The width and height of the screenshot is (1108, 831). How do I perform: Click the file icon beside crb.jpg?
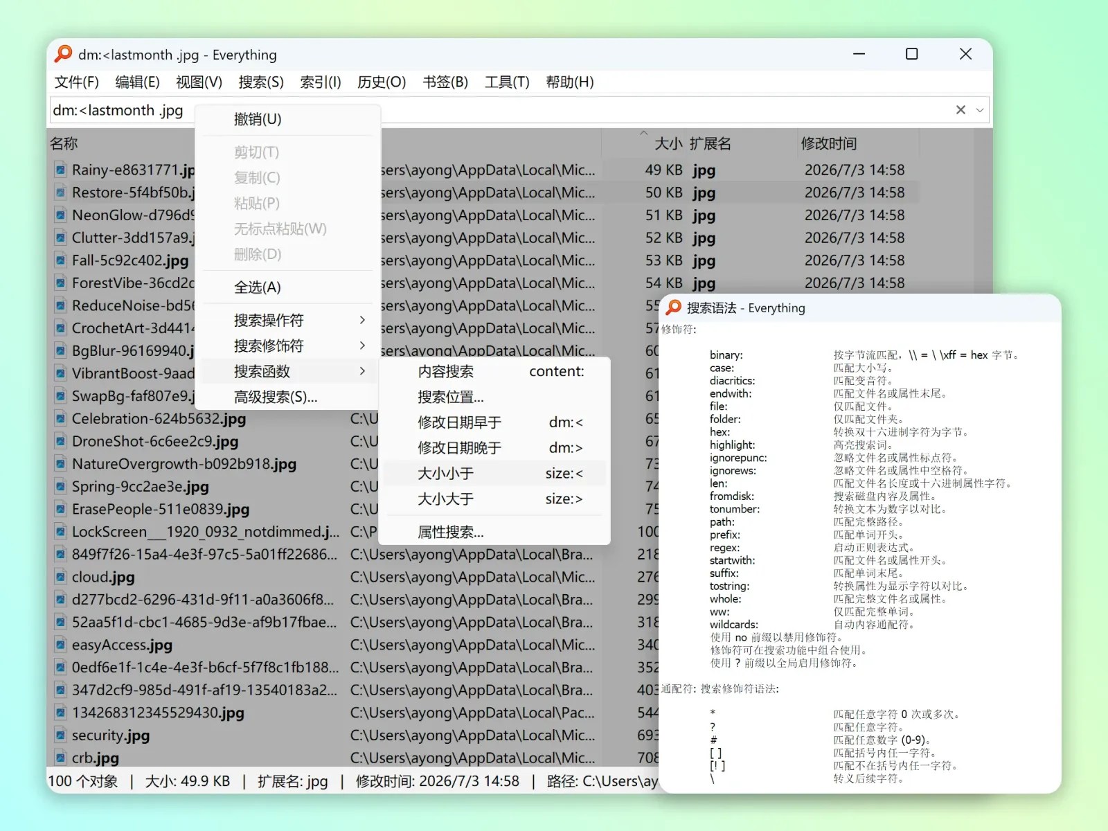coord(61,758)
